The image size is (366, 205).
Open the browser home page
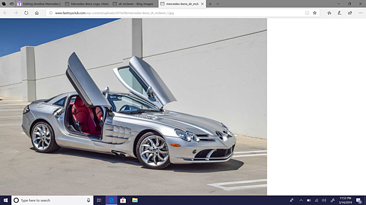37,13
